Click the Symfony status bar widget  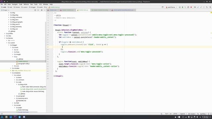[203, 114]
